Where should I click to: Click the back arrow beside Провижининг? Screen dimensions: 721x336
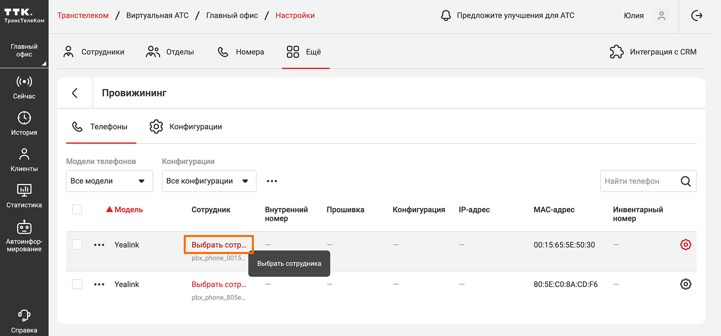click(x=75, y=93)
